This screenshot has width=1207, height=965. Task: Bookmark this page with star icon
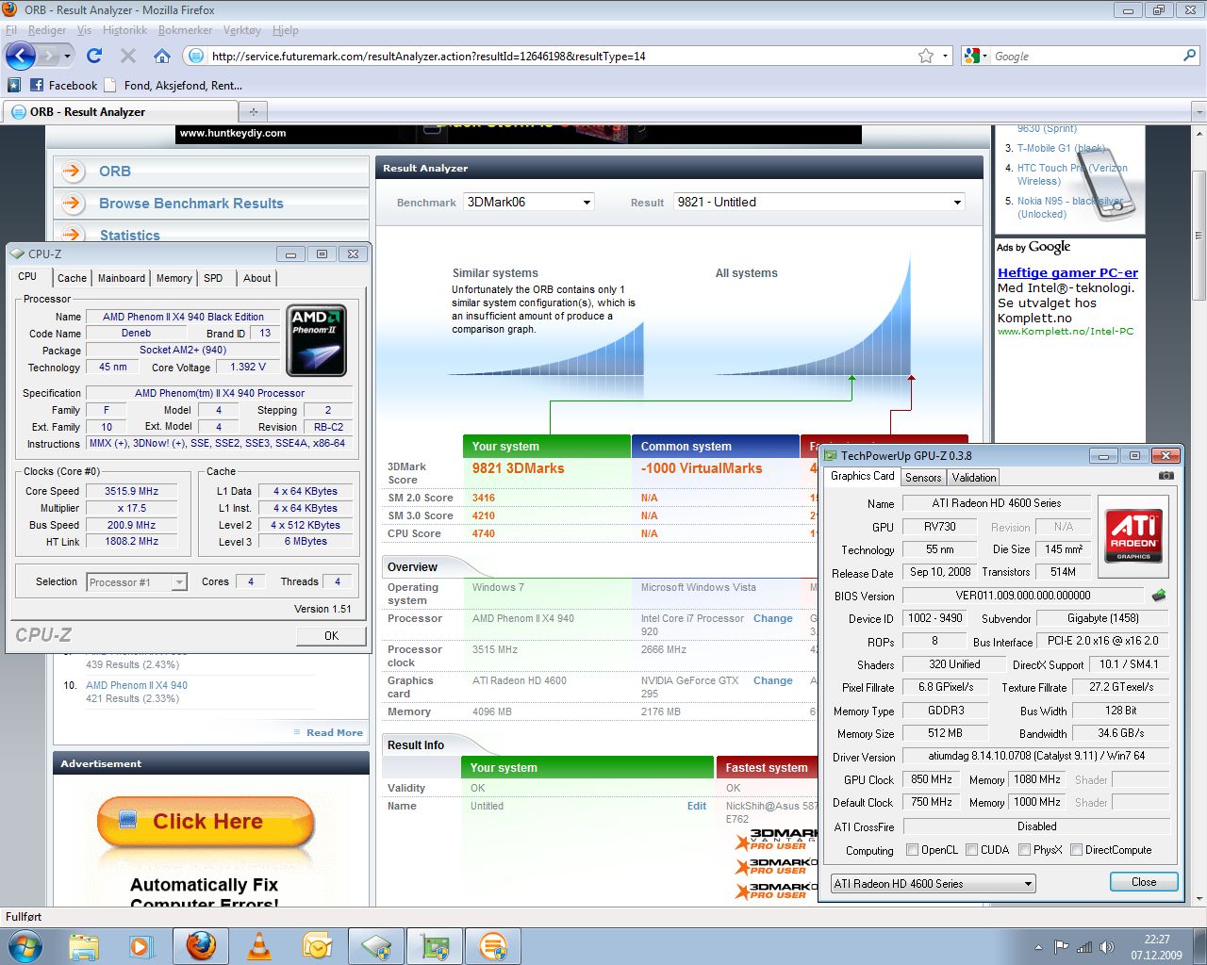(926, 56)
